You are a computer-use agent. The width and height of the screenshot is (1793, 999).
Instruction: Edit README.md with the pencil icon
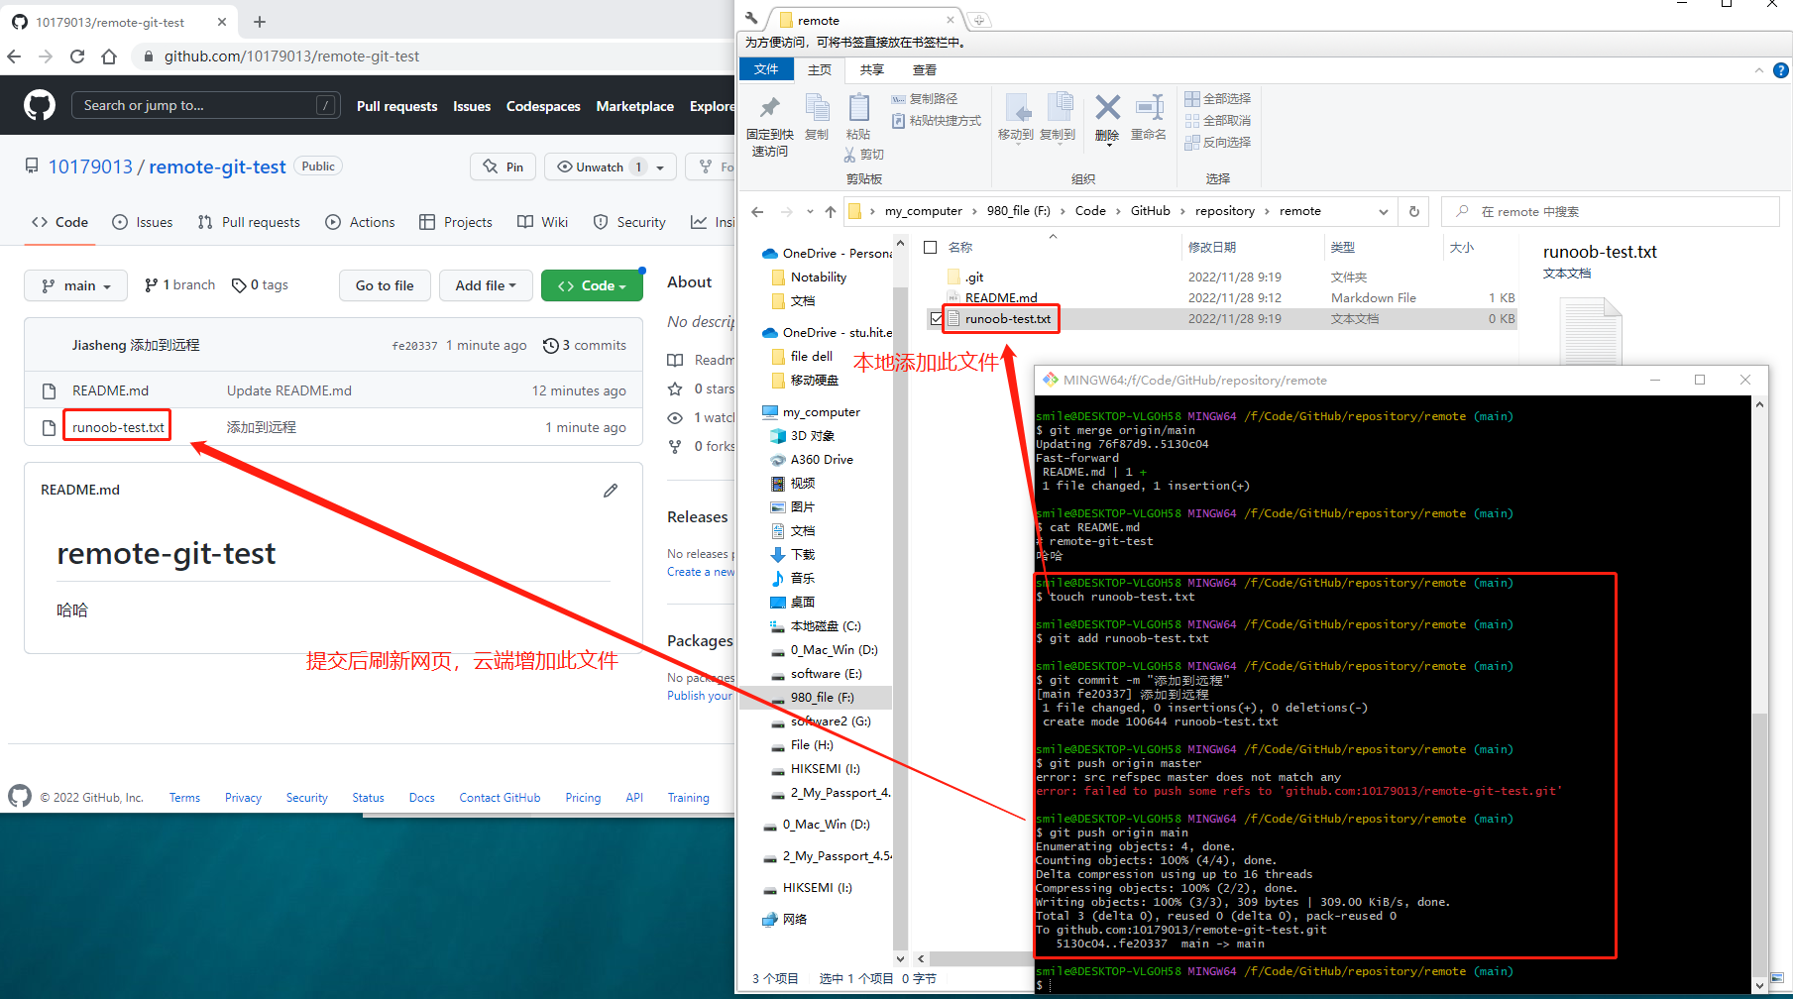coord(611,490)
